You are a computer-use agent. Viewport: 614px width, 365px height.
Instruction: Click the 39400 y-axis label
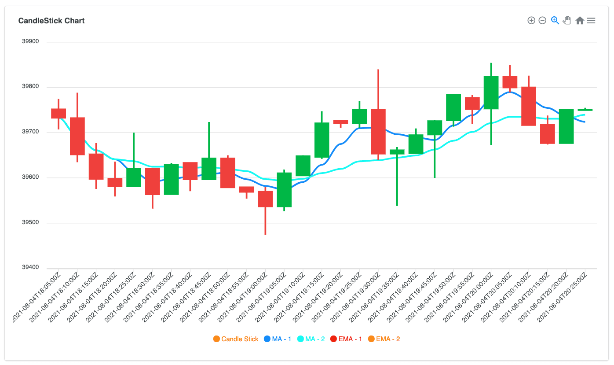tap(30, 268)
